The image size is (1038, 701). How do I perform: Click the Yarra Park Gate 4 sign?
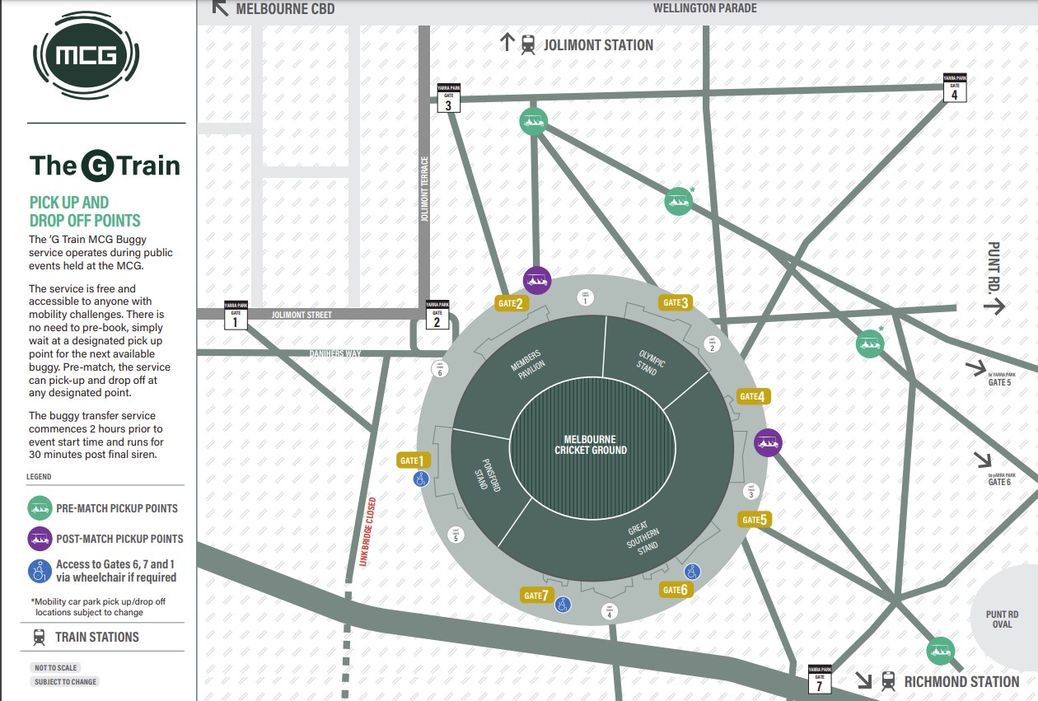click(955, 87)
